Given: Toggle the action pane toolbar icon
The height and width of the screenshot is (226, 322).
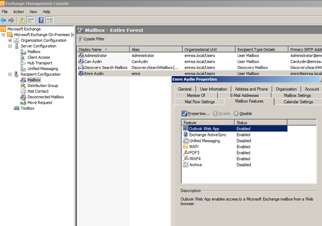Looking at the screenshot, I should pyautogui.click(x=50, y=20).
